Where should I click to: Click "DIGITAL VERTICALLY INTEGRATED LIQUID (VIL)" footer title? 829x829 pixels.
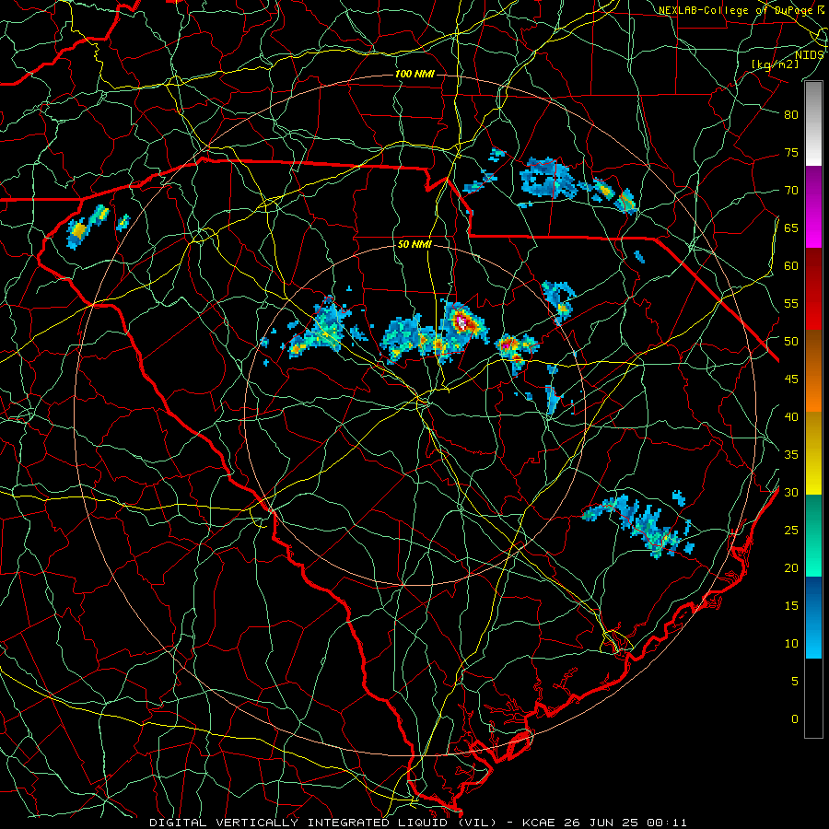click(x=323, y=823)
